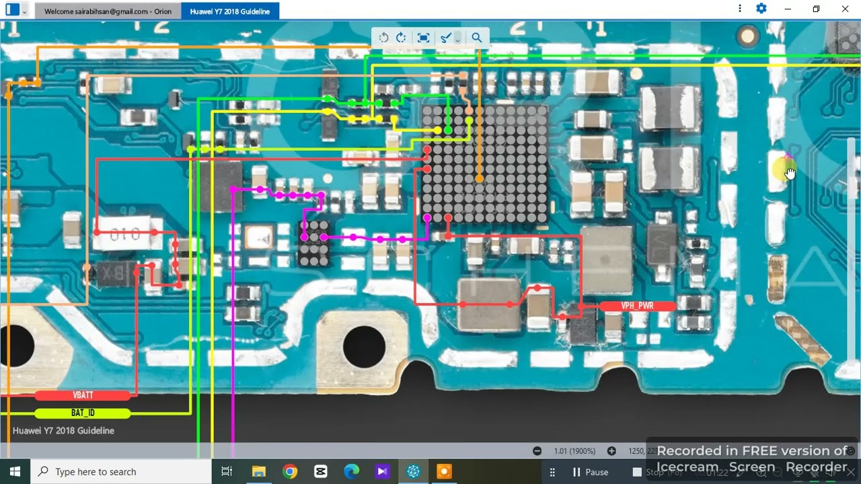This screenshot has height=484, width=861.
Task: Click the Huawei Y7 2018 Guideline caption
Action: tap(63, 431)
